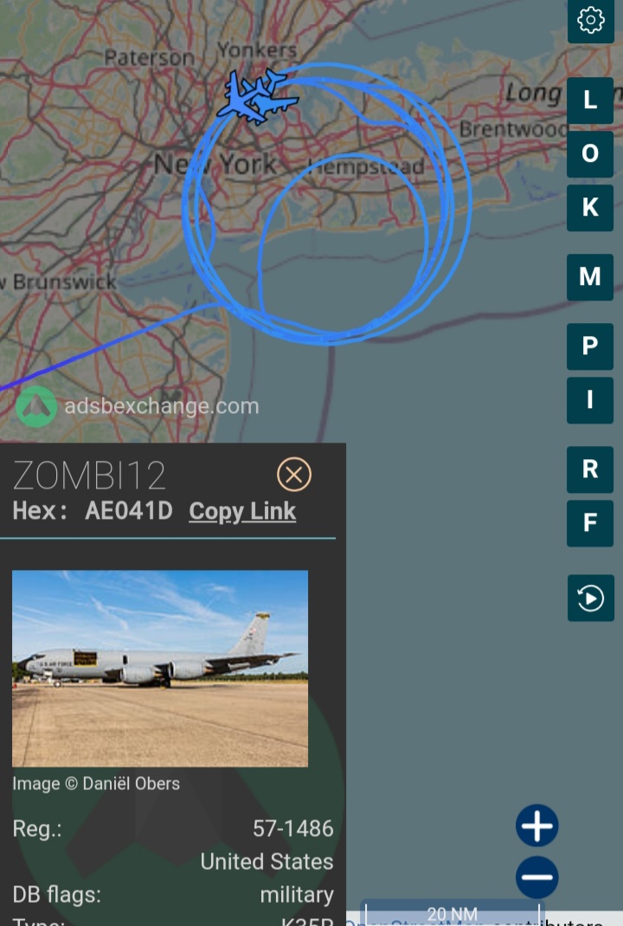The width and height of the screenshot is (623, 926).
Task: Open the KC-135 aircraft photo
Action: 160,669
